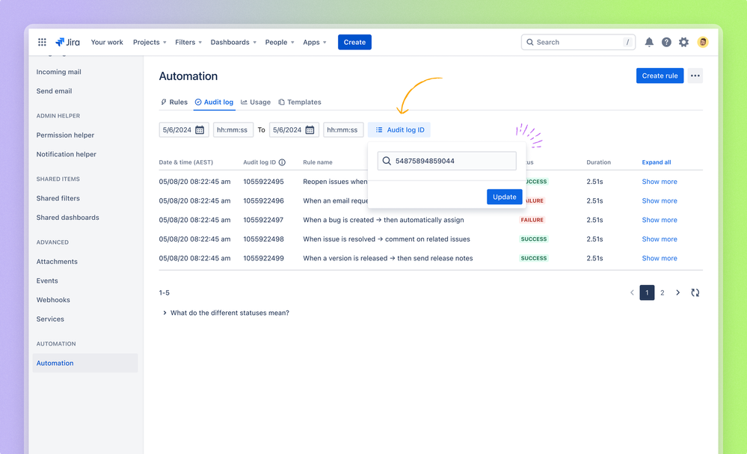The image size is (747, 454).
Task: Expand 'What do the different statuses mean?'
Action: [225, 313]
